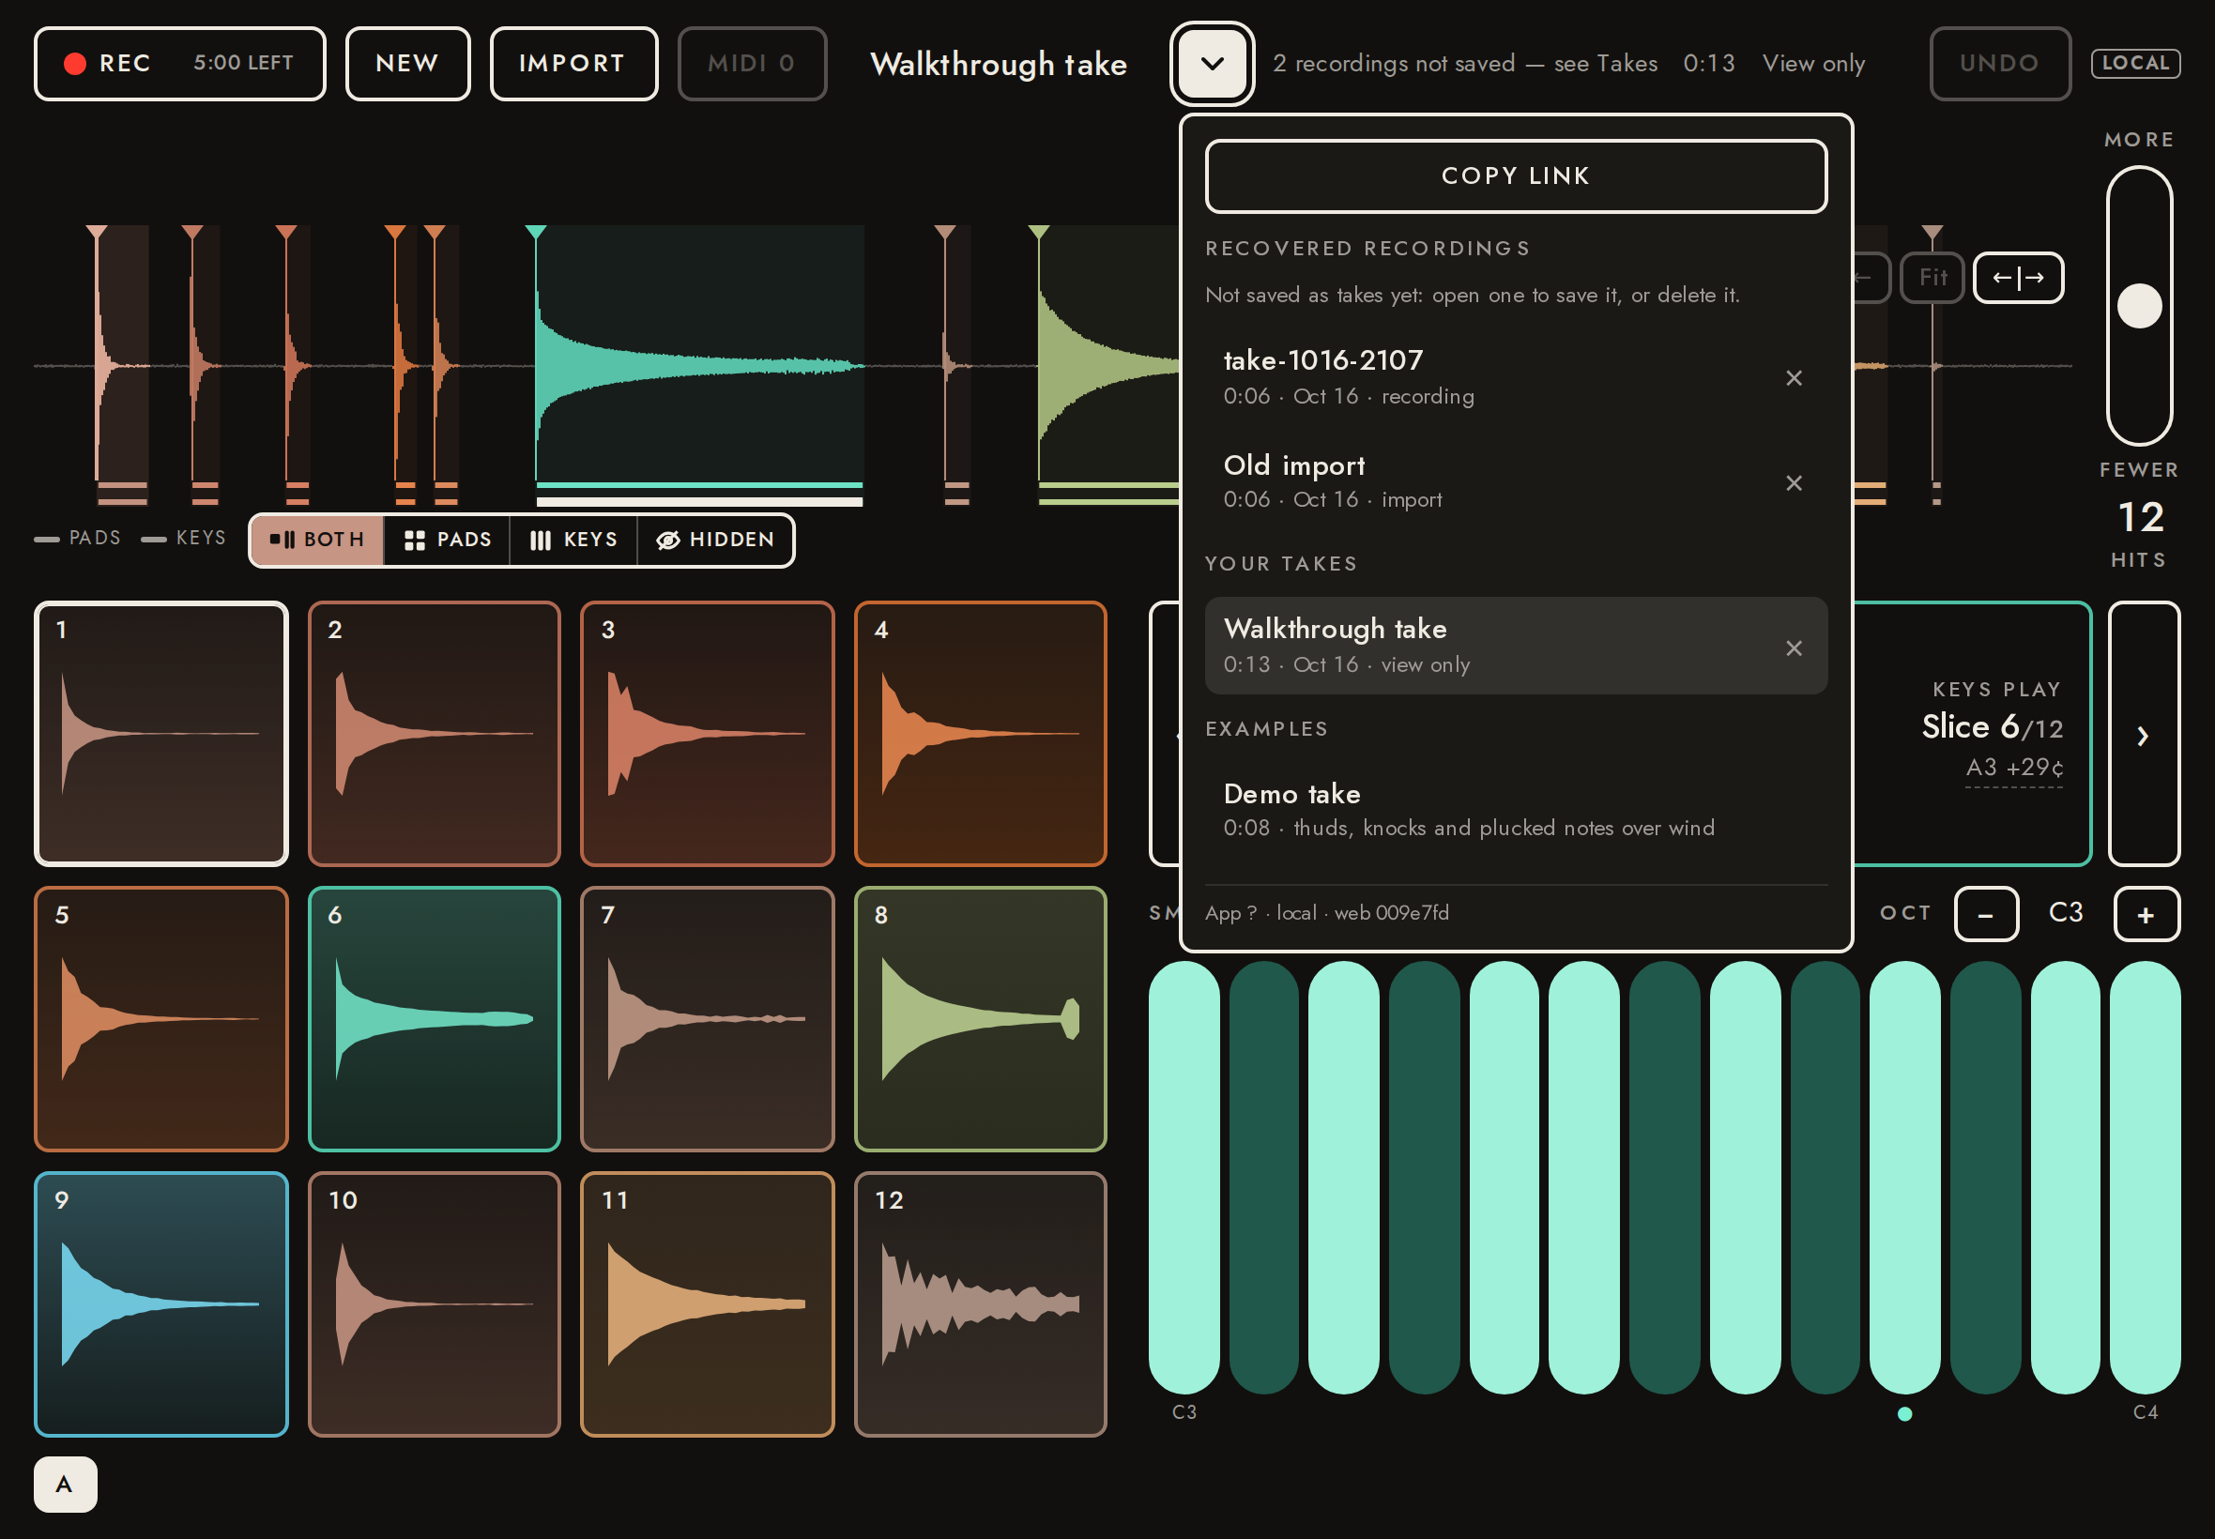Open the Old import recording
The image size is (2215, 1539).
1485,481
